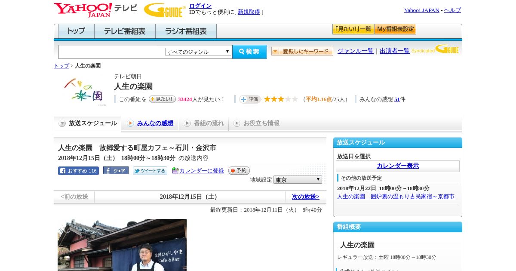Click the 33424 viewers count text
Screen dimensions: 516x271
(185, 99)
